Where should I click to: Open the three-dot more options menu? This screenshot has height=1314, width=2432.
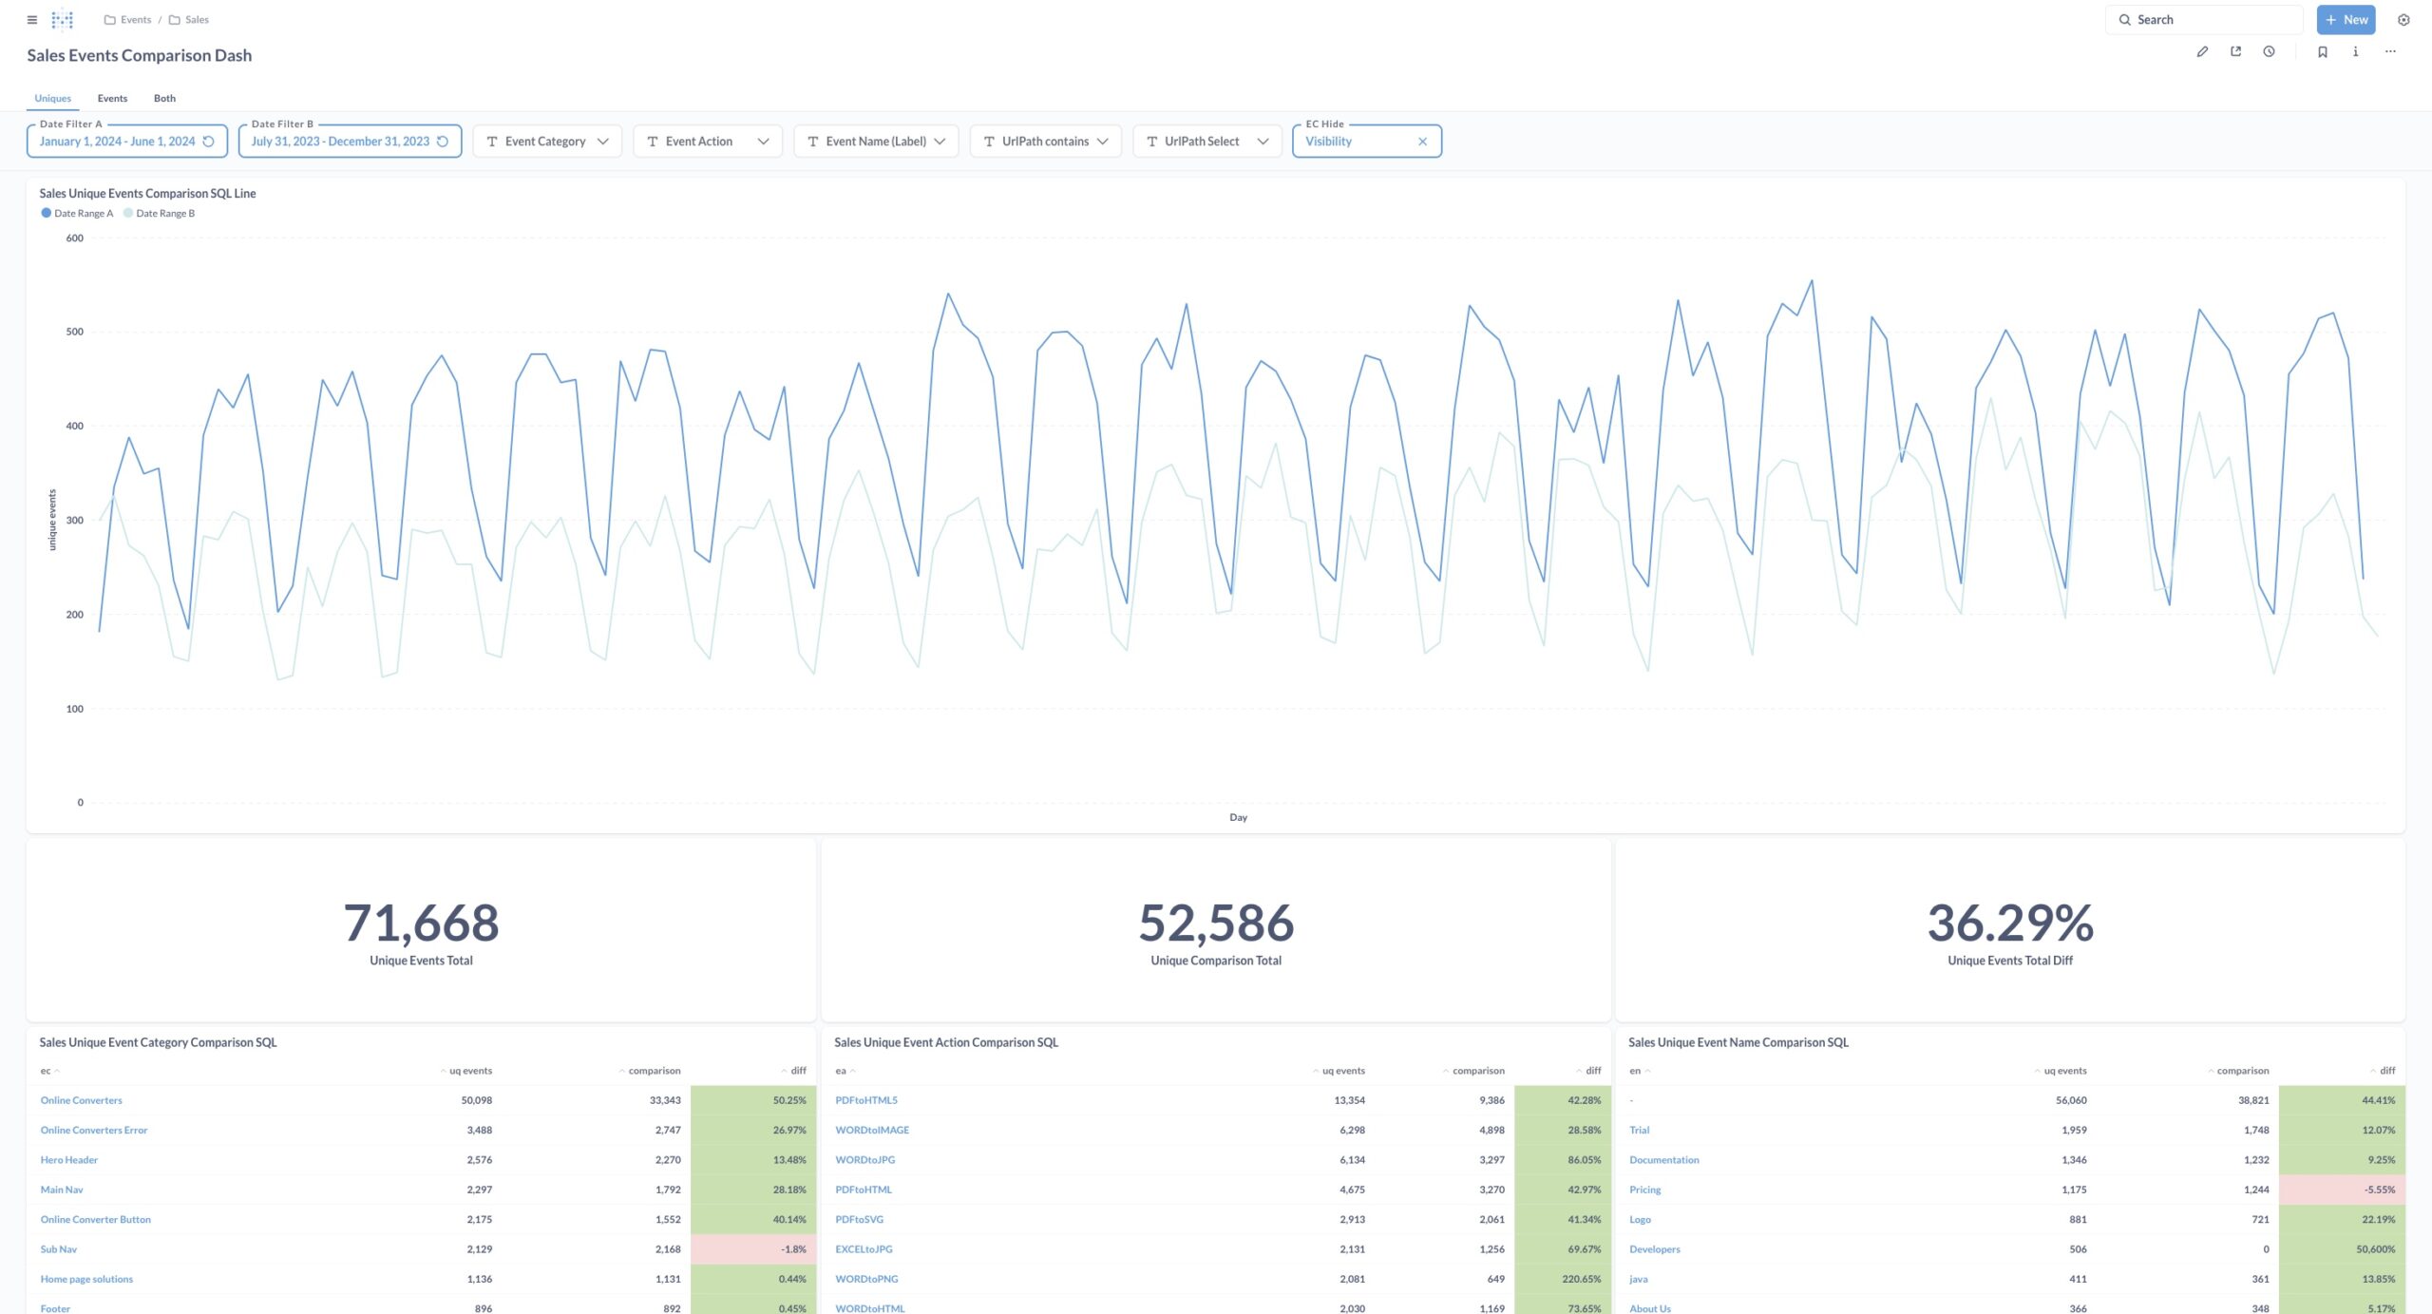pyautogui.click(x=2390, y=51)
